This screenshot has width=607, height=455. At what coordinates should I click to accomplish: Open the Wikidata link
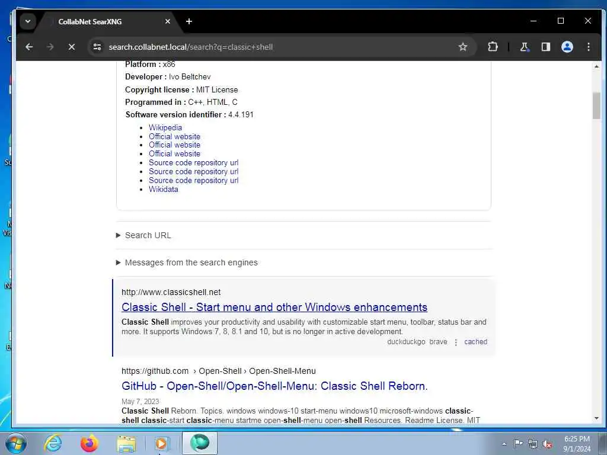[164, 189]
